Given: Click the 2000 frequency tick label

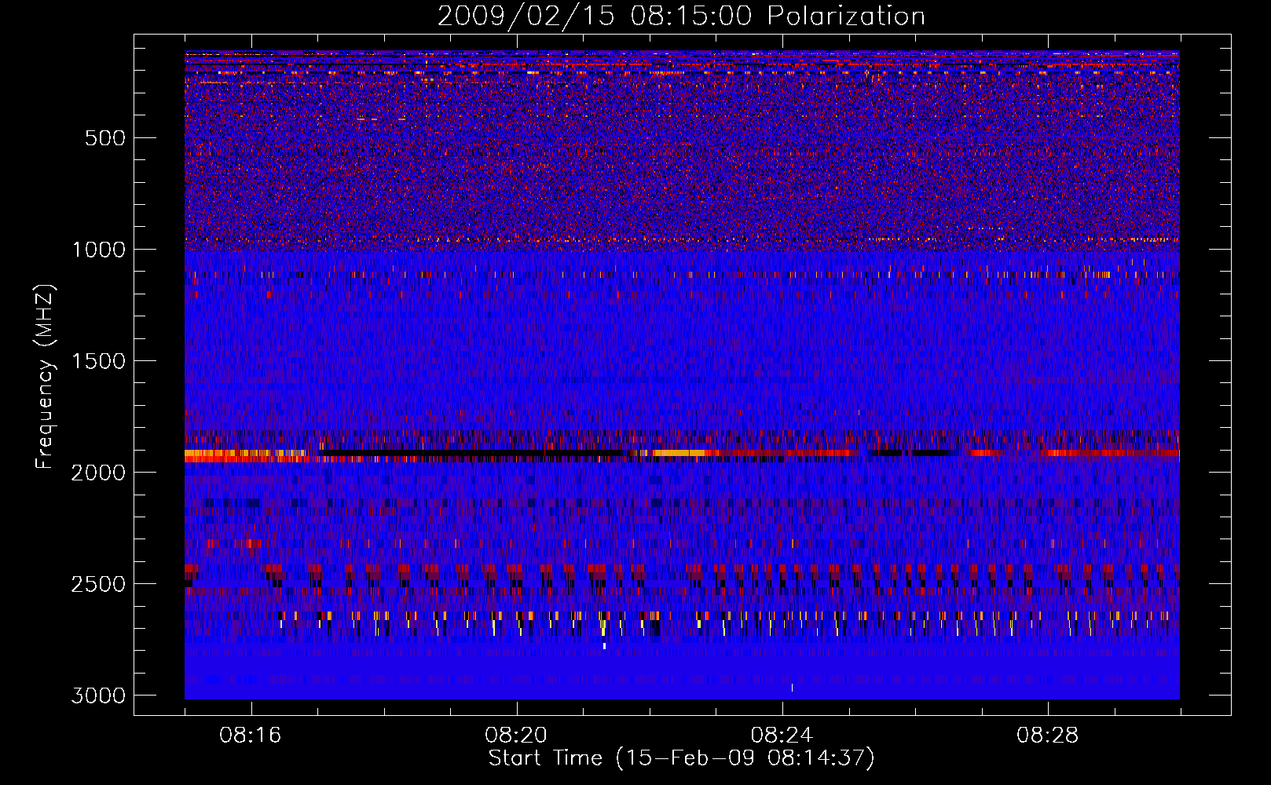Looking at the screenshot, I should point(98,473).
